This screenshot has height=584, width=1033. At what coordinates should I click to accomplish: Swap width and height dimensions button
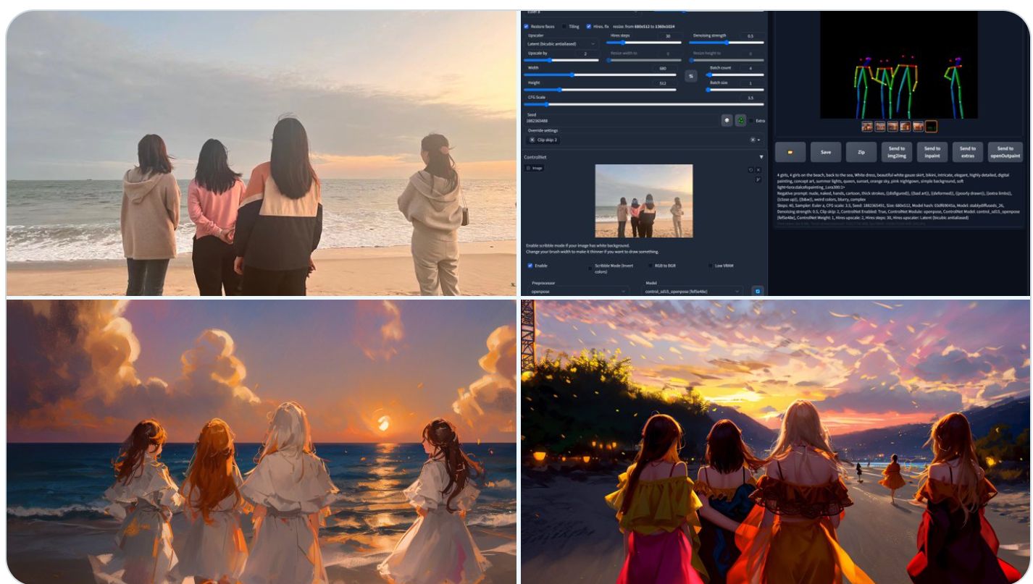[691, 76]
